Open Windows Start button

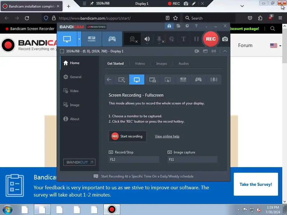click(x=8, y=209)
